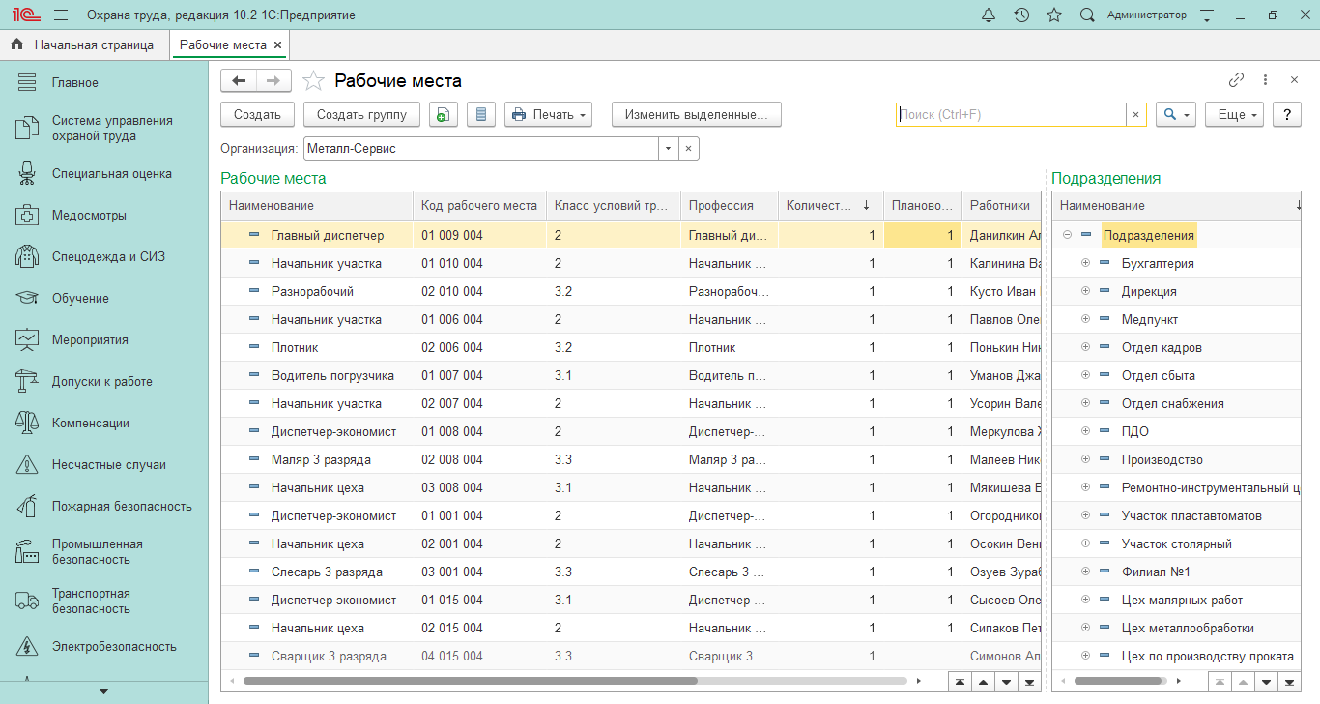Image resolution: width=1320 pixels, height=704 pixels.
Task: Clear the search field with x
Action: click(x=1136, y=114)
